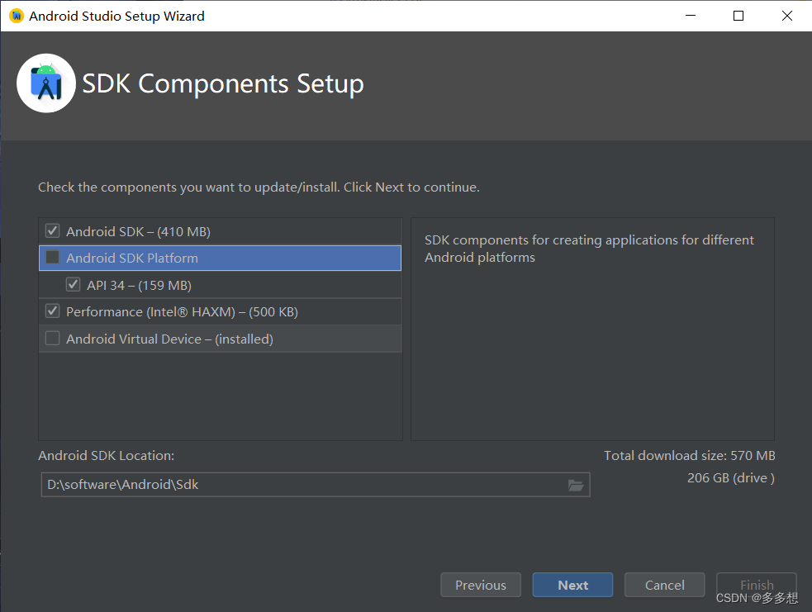The image size is (812, 612).
Task: Uncheck the API 34 (159 MB) checkbox
Action: point(73,284)
